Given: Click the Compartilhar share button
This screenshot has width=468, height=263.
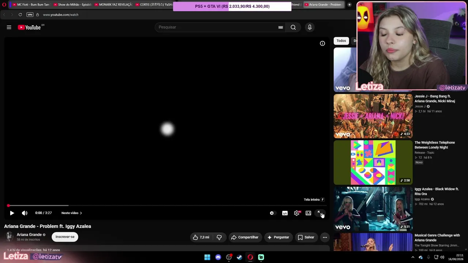Looking at the screenshot, I should (245, 237).
